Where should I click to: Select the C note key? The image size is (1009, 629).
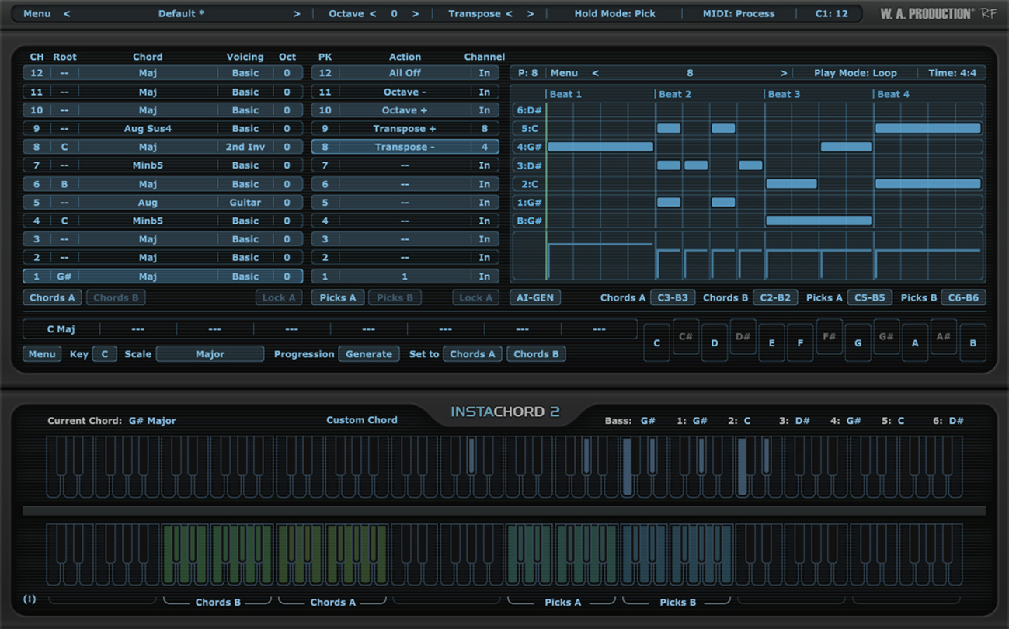pos(657,343)
